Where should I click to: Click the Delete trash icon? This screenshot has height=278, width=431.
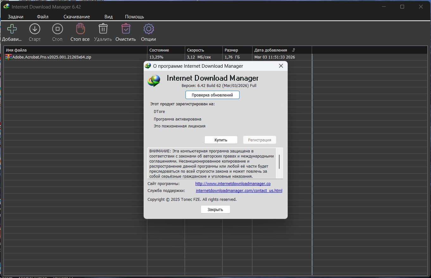click(103, 29)
